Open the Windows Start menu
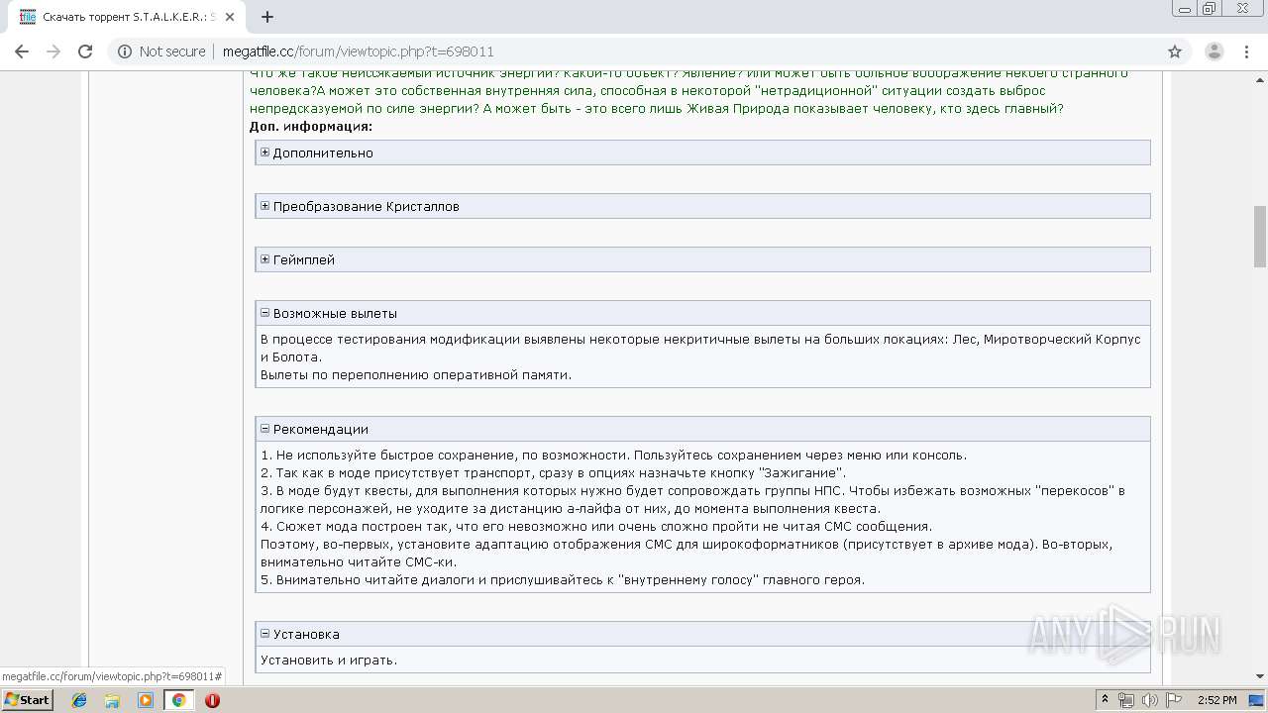 pyautogui.click(x=28, y=700)
